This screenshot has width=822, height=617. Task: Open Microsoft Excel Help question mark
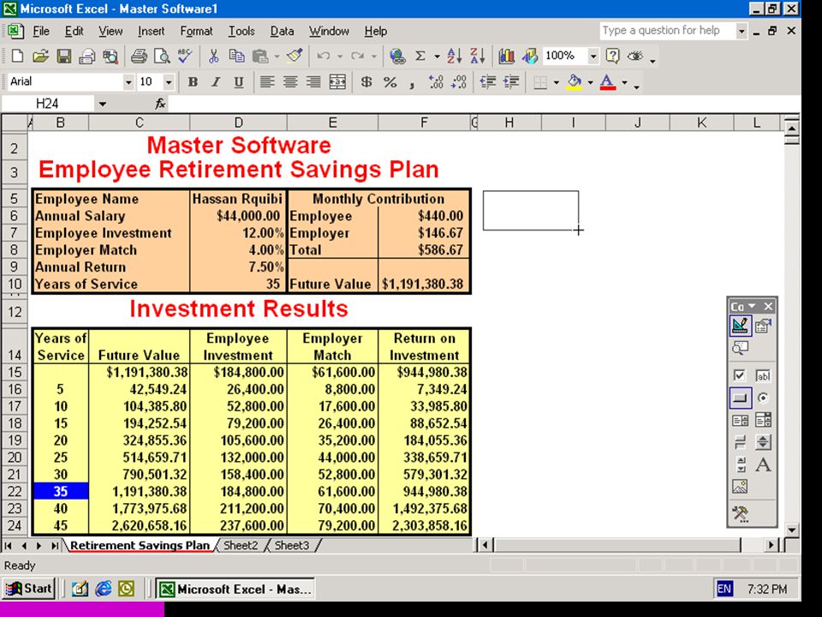point(612,56)
